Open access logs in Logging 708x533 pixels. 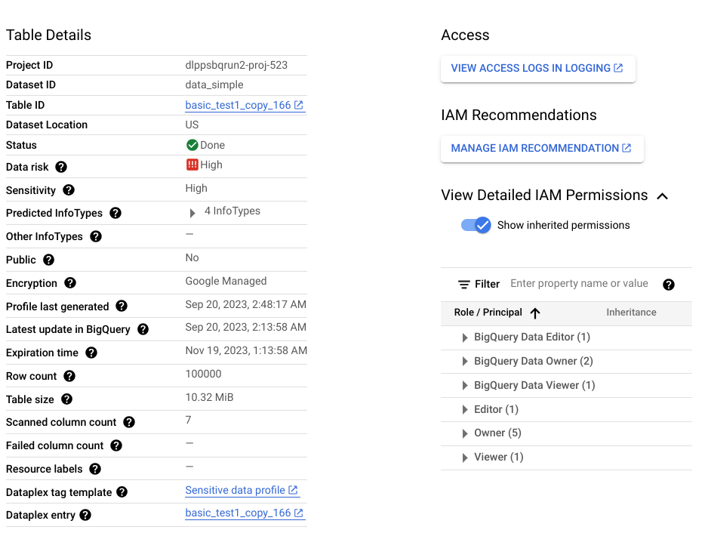pos(537,68)
